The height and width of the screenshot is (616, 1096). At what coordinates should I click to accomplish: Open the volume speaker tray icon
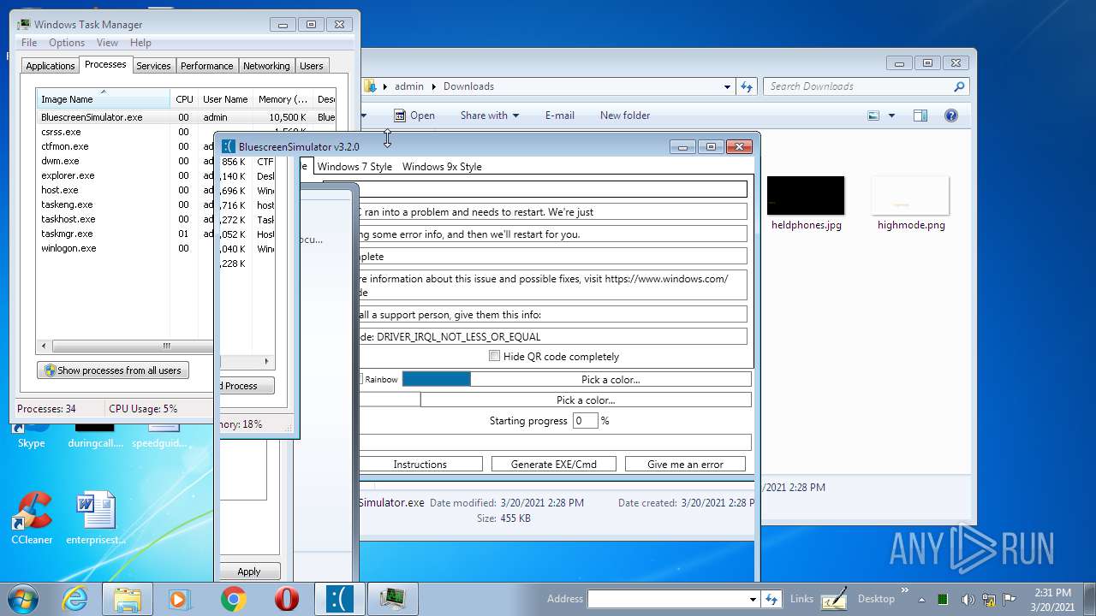968,599
